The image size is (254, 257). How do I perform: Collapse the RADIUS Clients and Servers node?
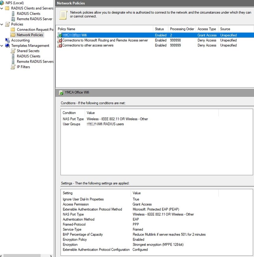point(2,8)
